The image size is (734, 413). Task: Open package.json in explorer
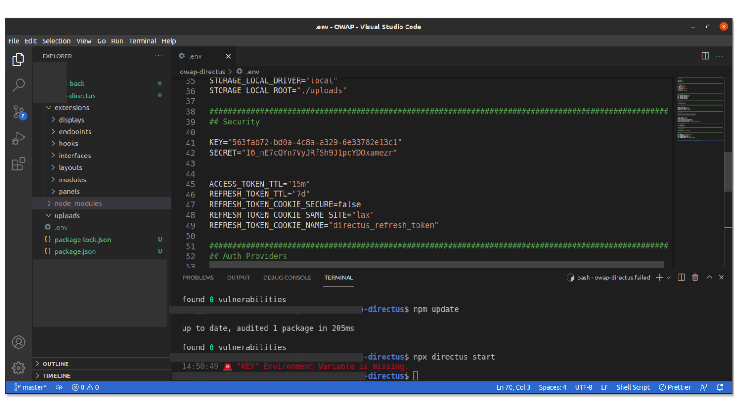pos(75,251)
